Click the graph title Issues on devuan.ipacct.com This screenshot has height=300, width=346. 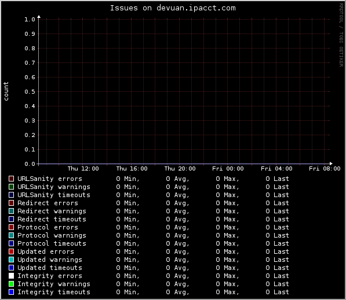tap(173, 8)
